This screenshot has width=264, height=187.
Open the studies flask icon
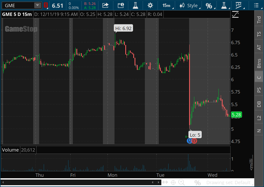click(x=135, y=5)
